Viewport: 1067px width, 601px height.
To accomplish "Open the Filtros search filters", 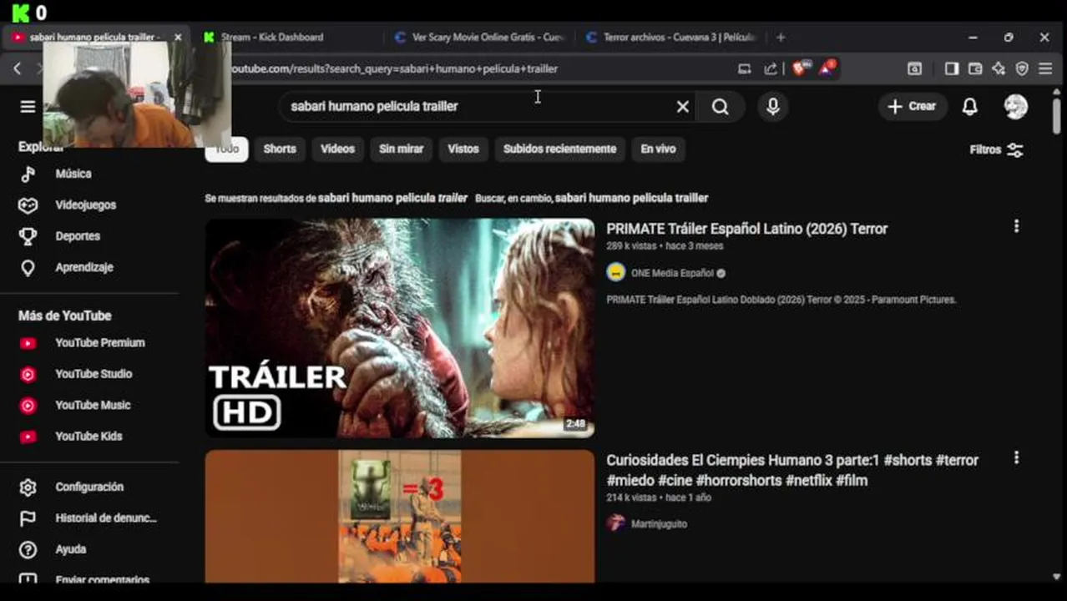I will click(996, 149).
